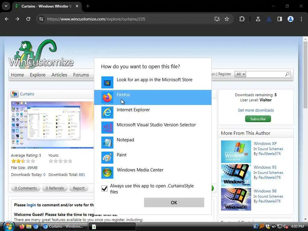This screenshot has height=231, width=308.
Task: View site information icon in address bar
Action: point(41,19)
